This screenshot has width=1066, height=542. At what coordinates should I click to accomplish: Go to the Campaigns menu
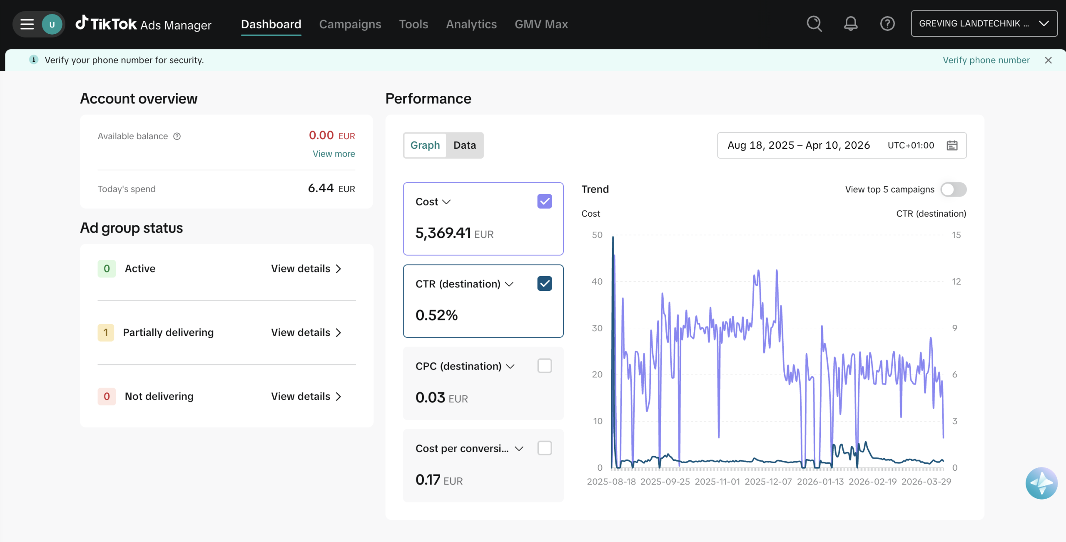[x=350, y=24]
